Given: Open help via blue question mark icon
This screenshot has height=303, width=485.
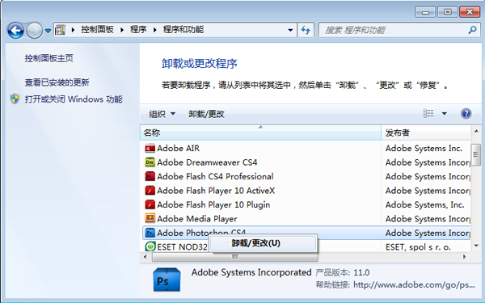Looking at the screenshot, I should pos(466,114).
